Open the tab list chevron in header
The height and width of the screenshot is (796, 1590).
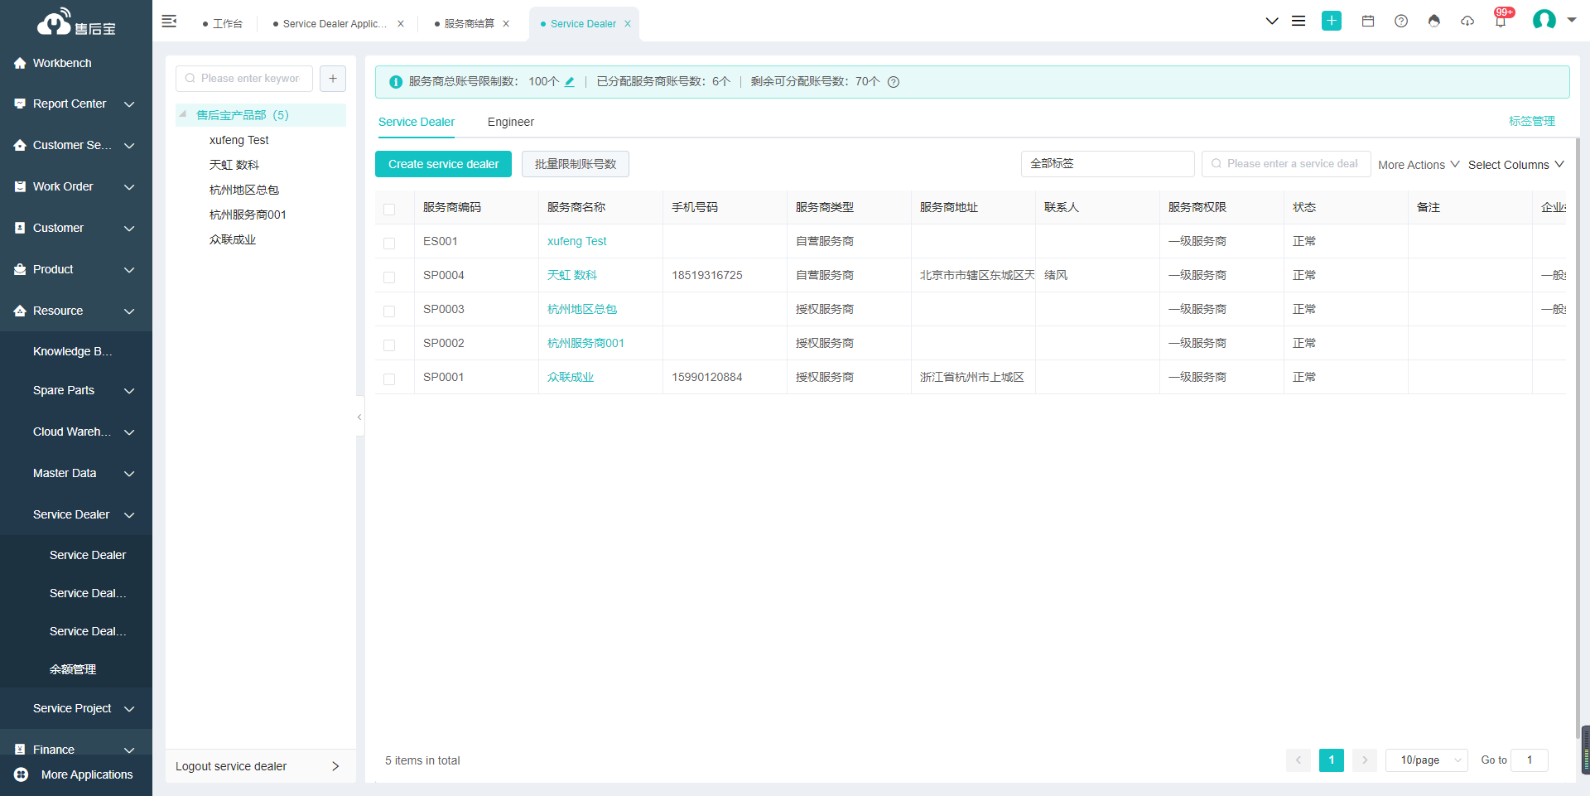tap(1272, 22)
